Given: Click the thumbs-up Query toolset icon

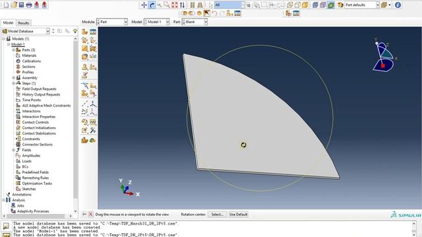Looking at the screenshot, I should pos(85,140).
